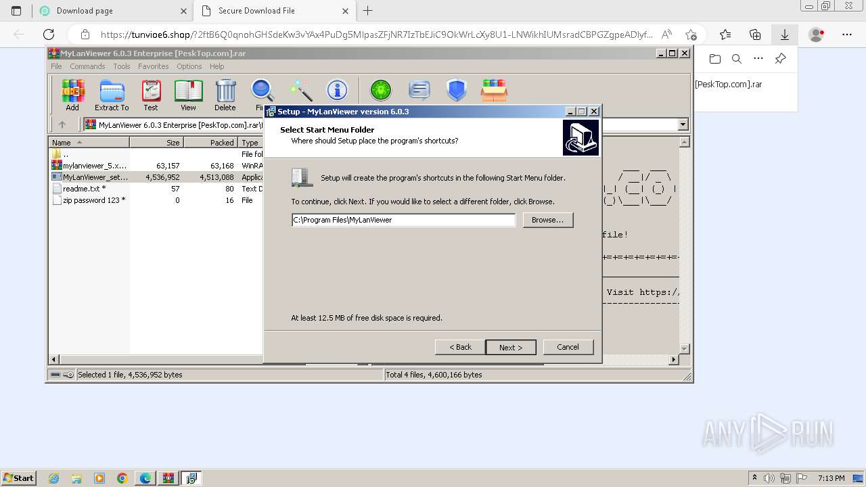The width and height of the screenshot is (866, 487).
Task: Select the readme.txt file row
Action: [x=156, y=189]
